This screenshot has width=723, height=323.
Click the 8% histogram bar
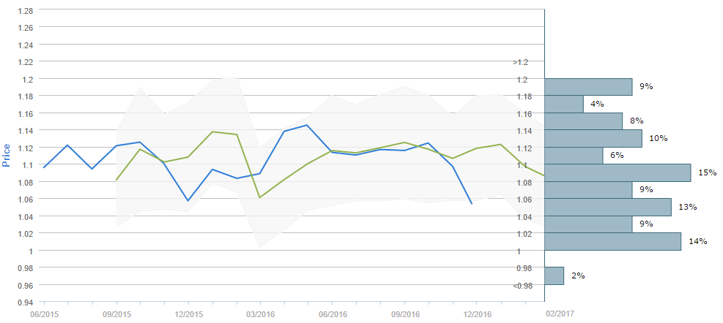584,121
